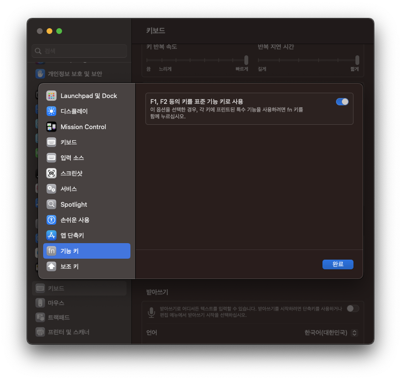
Task: Click the 개인정보 보호 및 보안 hand icon
Action: point(40,74)
